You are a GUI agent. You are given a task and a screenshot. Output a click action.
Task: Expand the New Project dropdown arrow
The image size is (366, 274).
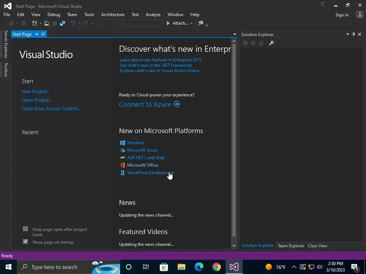click(x=41, y=23)
